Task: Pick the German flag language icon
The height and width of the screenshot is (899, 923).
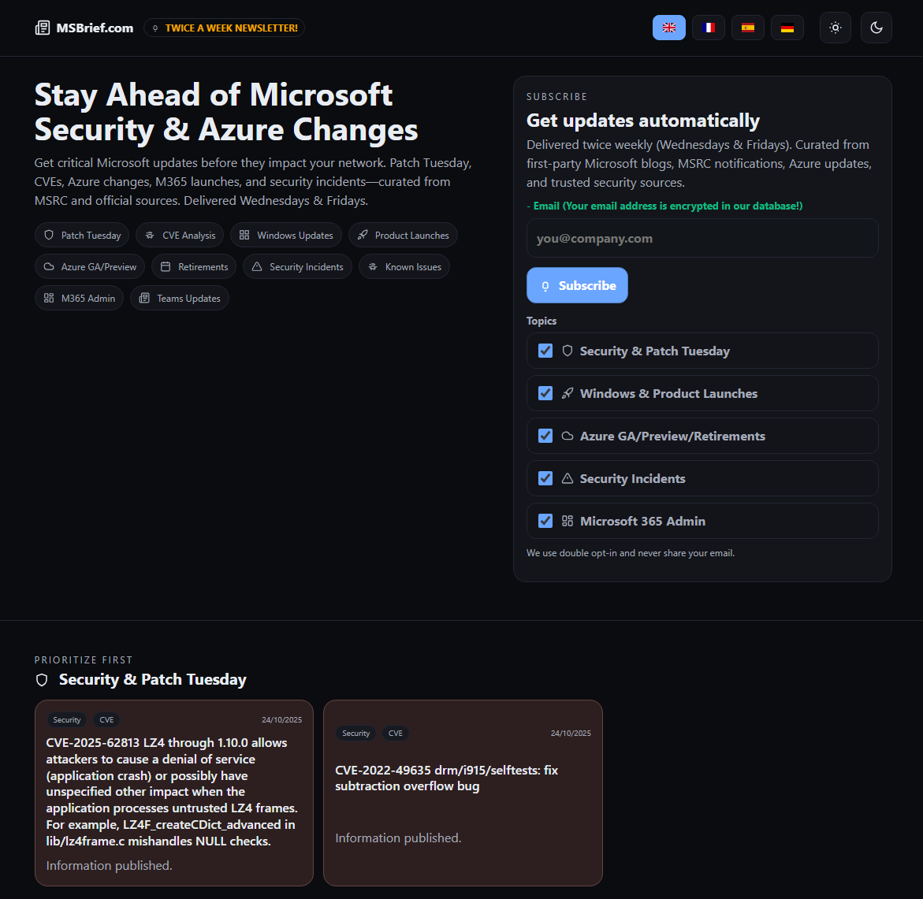Action: pos(787,28)
